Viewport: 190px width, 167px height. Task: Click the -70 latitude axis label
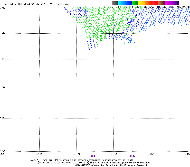[x=2, y=151]
